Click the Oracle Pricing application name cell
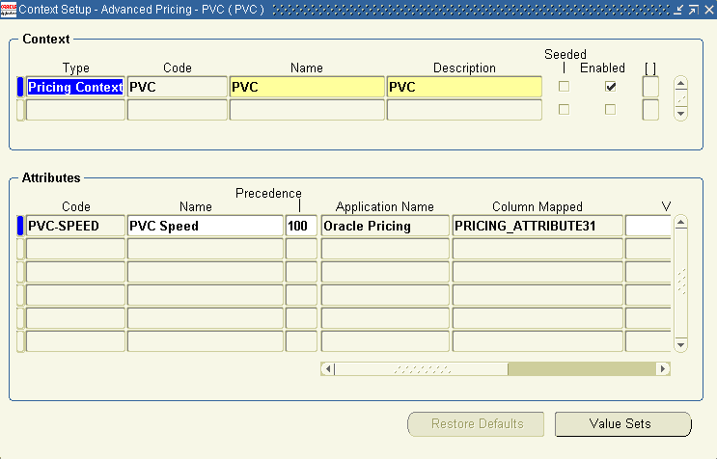This screenshot has height=459, width=717. click(385, 226)
